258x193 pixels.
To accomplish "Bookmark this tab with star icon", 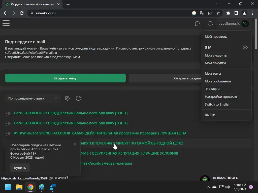I will coord(218,13).
